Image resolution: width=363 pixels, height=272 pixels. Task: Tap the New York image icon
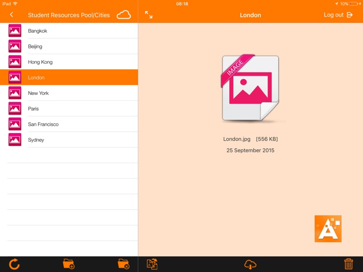15,93
